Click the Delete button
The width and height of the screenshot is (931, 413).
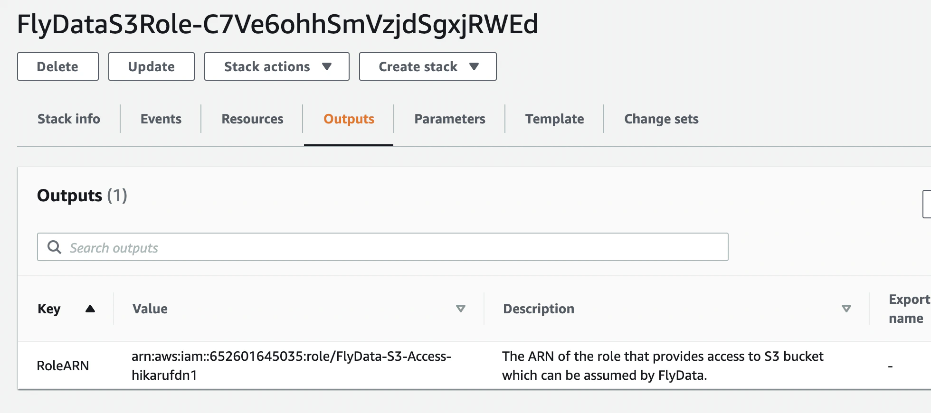point(57,66)
